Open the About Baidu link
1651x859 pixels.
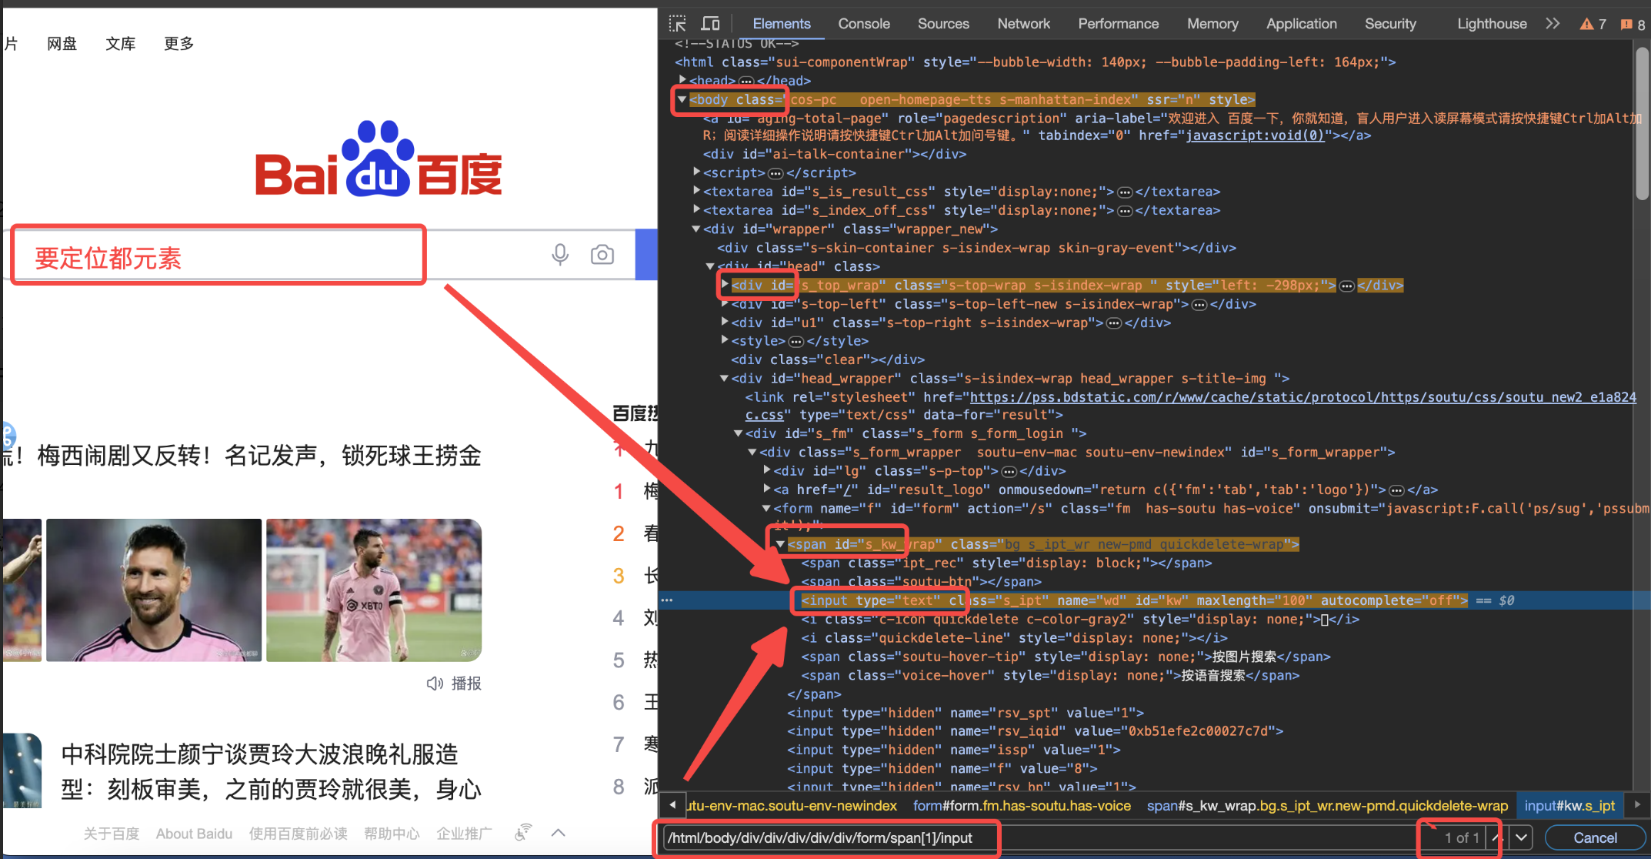(x=194, y=834)
